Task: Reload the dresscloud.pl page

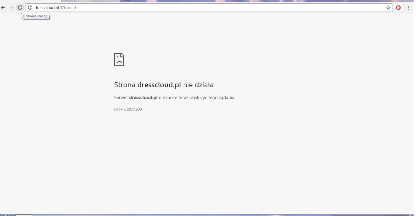Action: (x=20, y=8)
